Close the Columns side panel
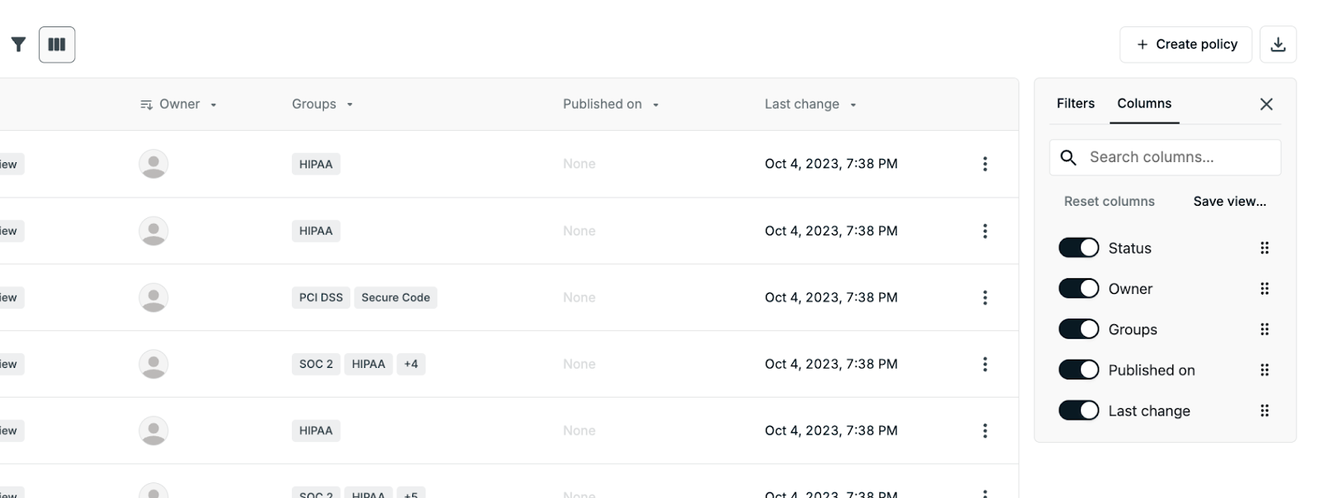 (1266, 104)
